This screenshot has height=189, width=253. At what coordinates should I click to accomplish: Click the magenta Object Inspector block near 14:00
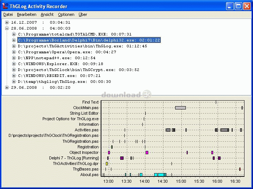coord(147,152)
